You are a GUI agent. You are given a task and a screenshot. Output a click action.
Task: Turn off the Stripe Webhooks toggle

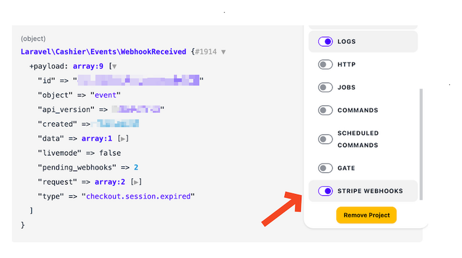pos(325,191)
